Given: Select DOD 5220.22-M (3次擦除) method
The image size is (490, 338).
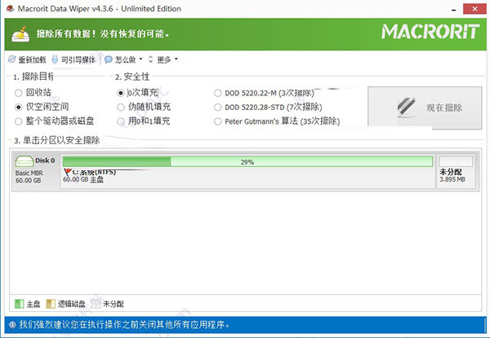Looking at the screenshot, I should (x=217, y=93).
